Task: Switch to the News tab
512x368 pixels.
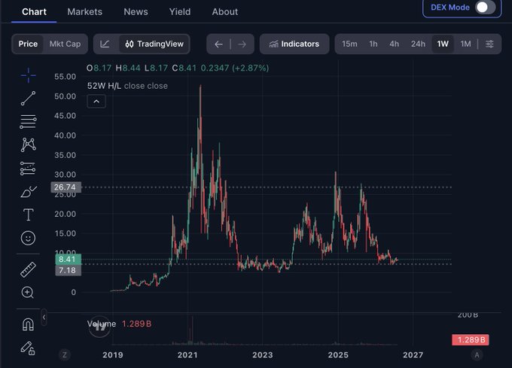Action: click(136, 12)
